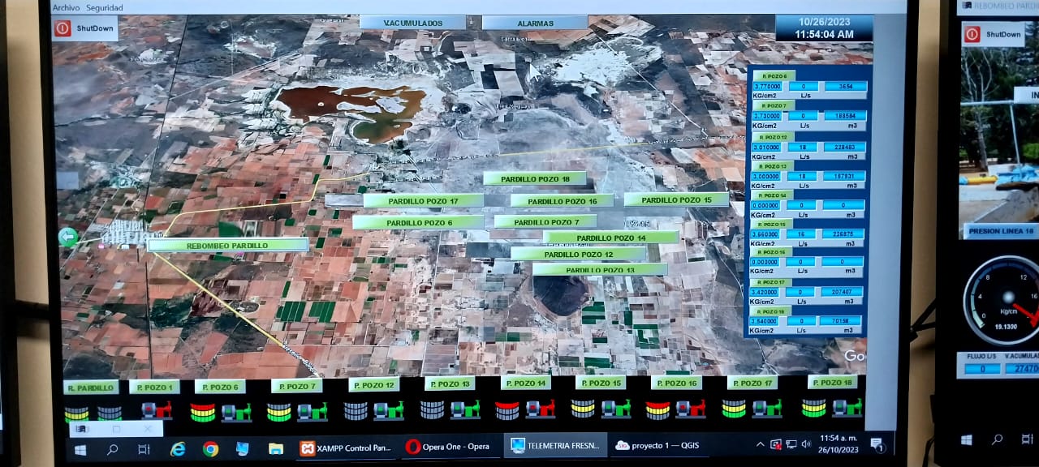
Task: Click the PARDILLO POZO 18 map label
Action: tap(534, 178)
